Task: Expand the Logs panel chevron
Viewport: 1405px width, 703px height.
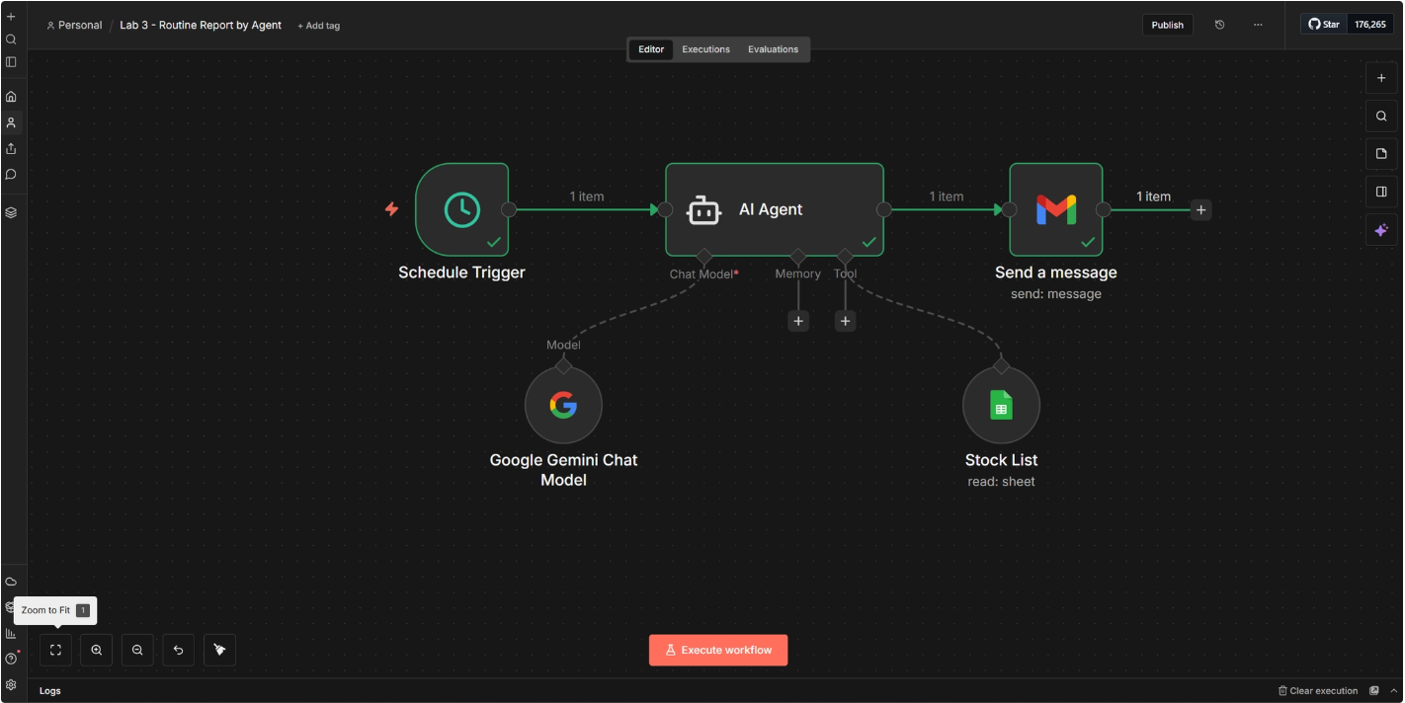Action: point(1393,690)
